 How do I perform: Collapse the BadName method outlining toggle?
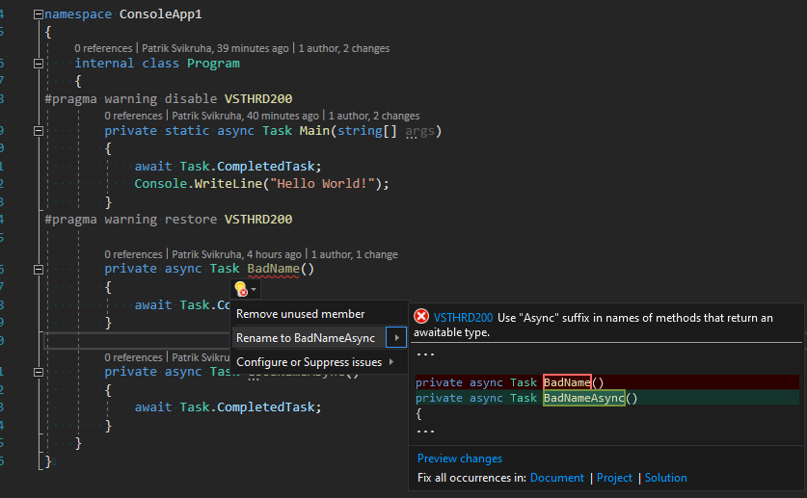[x=38, y=269]
